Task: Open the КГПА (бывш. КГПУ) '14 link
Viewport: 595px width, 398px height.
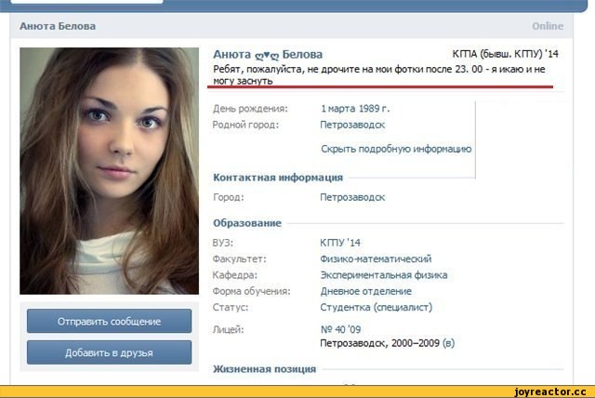Action: coord(505,54)
